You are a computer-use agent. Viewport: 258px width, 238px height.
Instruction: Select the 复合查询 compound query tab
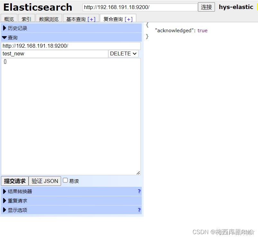tap(113, 19)
